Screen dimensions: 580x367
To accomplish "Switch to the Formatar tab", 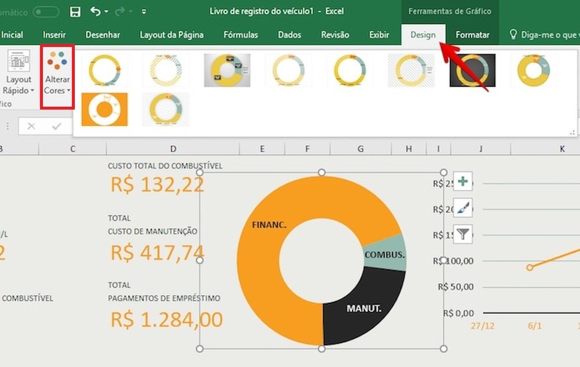I will pyautogui.click(x=473, y=35).
